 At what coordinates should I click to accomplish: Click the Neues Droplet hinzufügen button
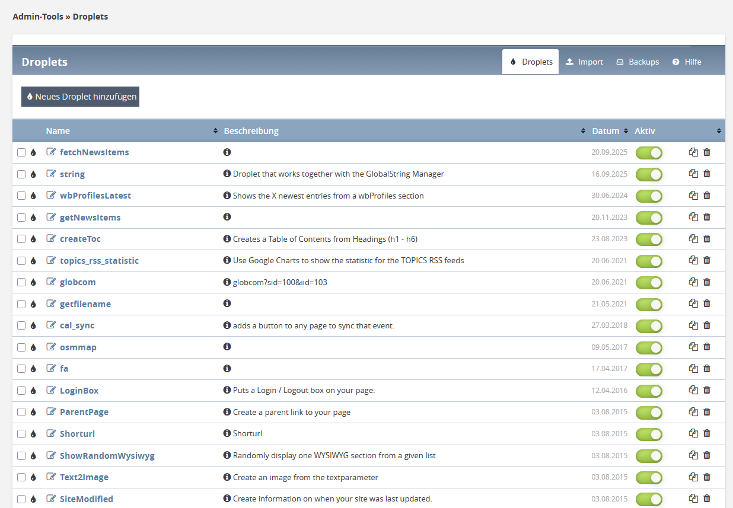tap(80, 97)
